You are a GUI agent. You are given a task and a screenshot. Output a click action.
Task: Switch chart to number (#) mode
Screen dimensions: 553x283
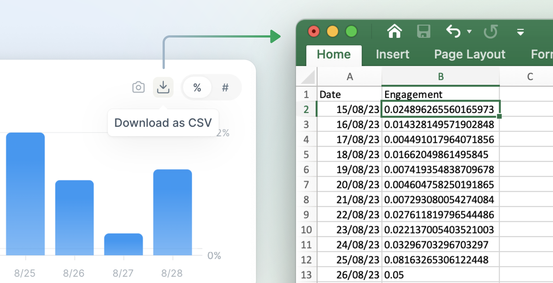click(x=225, y=88)
